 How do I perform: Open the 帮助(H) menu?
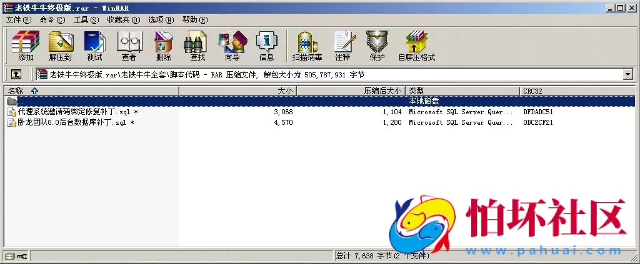(x=195, y=20)
